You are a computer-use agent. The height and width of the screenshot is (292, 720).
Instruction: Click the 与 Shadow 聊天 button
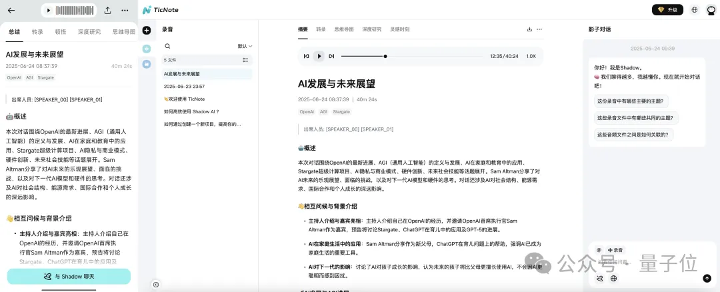pyautogui.click(x=69, y=276)
